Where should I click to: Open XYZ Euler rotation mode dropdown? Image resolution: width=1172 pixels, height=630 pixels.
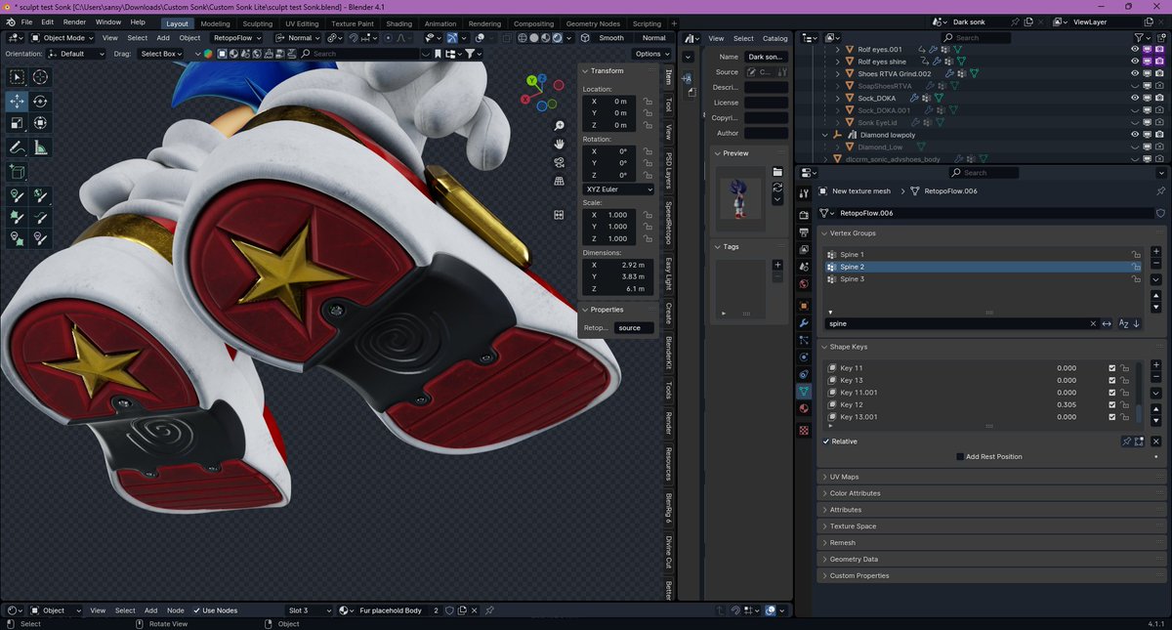[x=618, y=189]
